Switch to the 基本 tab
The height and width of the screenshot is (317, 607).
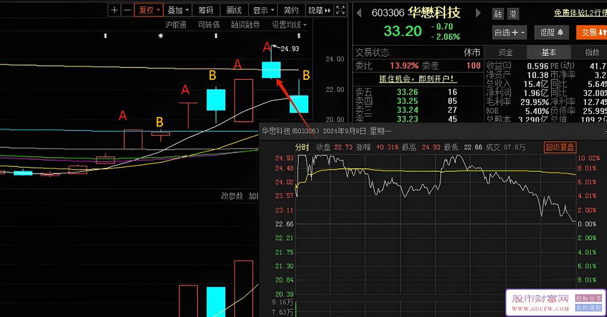coord(549,52)
